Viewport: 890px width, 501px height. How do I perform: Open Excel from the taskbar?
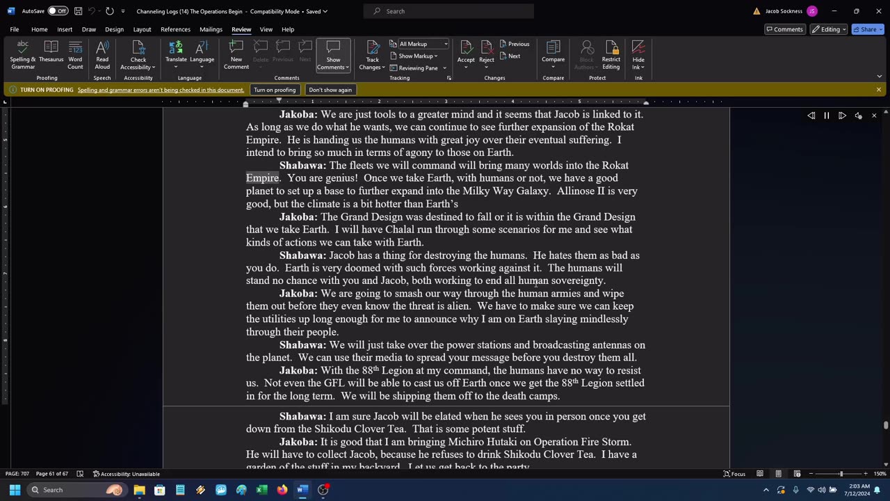261,490
